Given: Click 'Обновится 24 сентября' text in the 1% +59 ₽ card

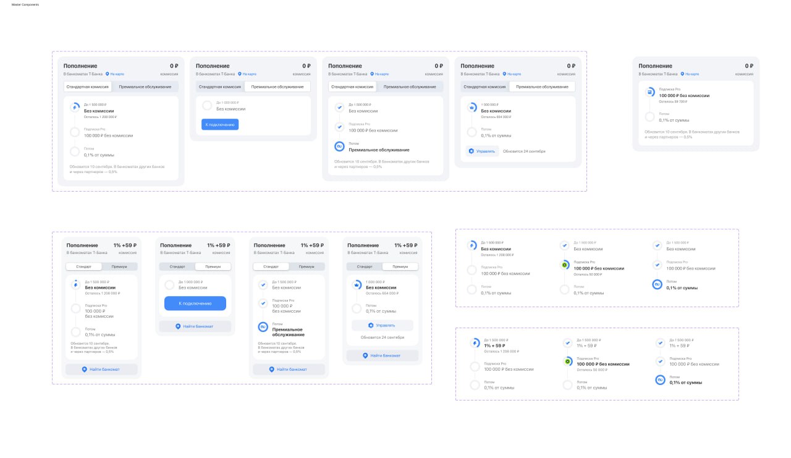Looking at the screenshot, I should [383, 337].
